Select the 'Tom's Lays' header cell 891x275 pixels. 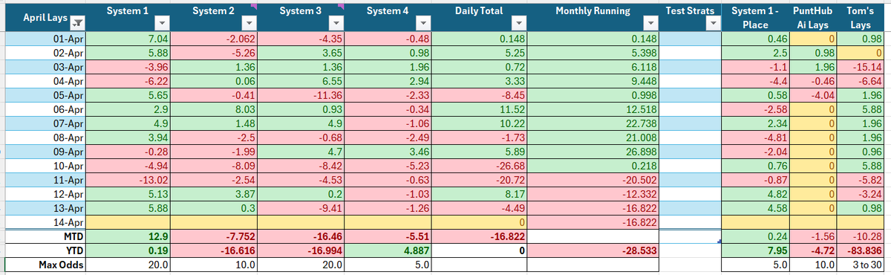pos(860,18)
